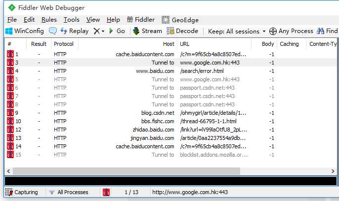The height and width of the screenshot is (201, 339).
Task: Click the Decode grid icon
Action: click(170, 31)
